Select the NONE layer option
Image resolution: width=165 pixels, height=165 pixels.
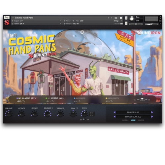tap(133, 120)
